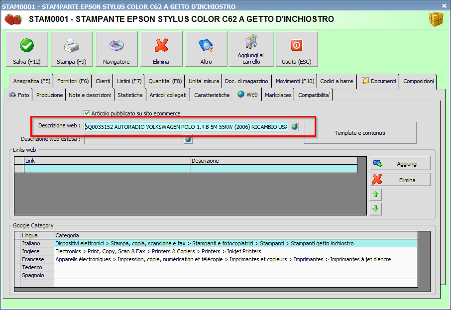Click the green up arrow button

pos(375,195)
